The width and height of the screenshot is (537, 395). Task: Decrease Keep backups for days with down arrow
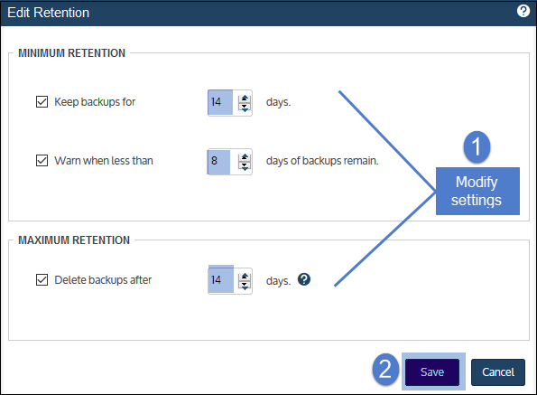pos(245,108)
